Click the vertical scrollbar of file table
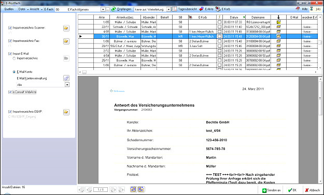 320,42
